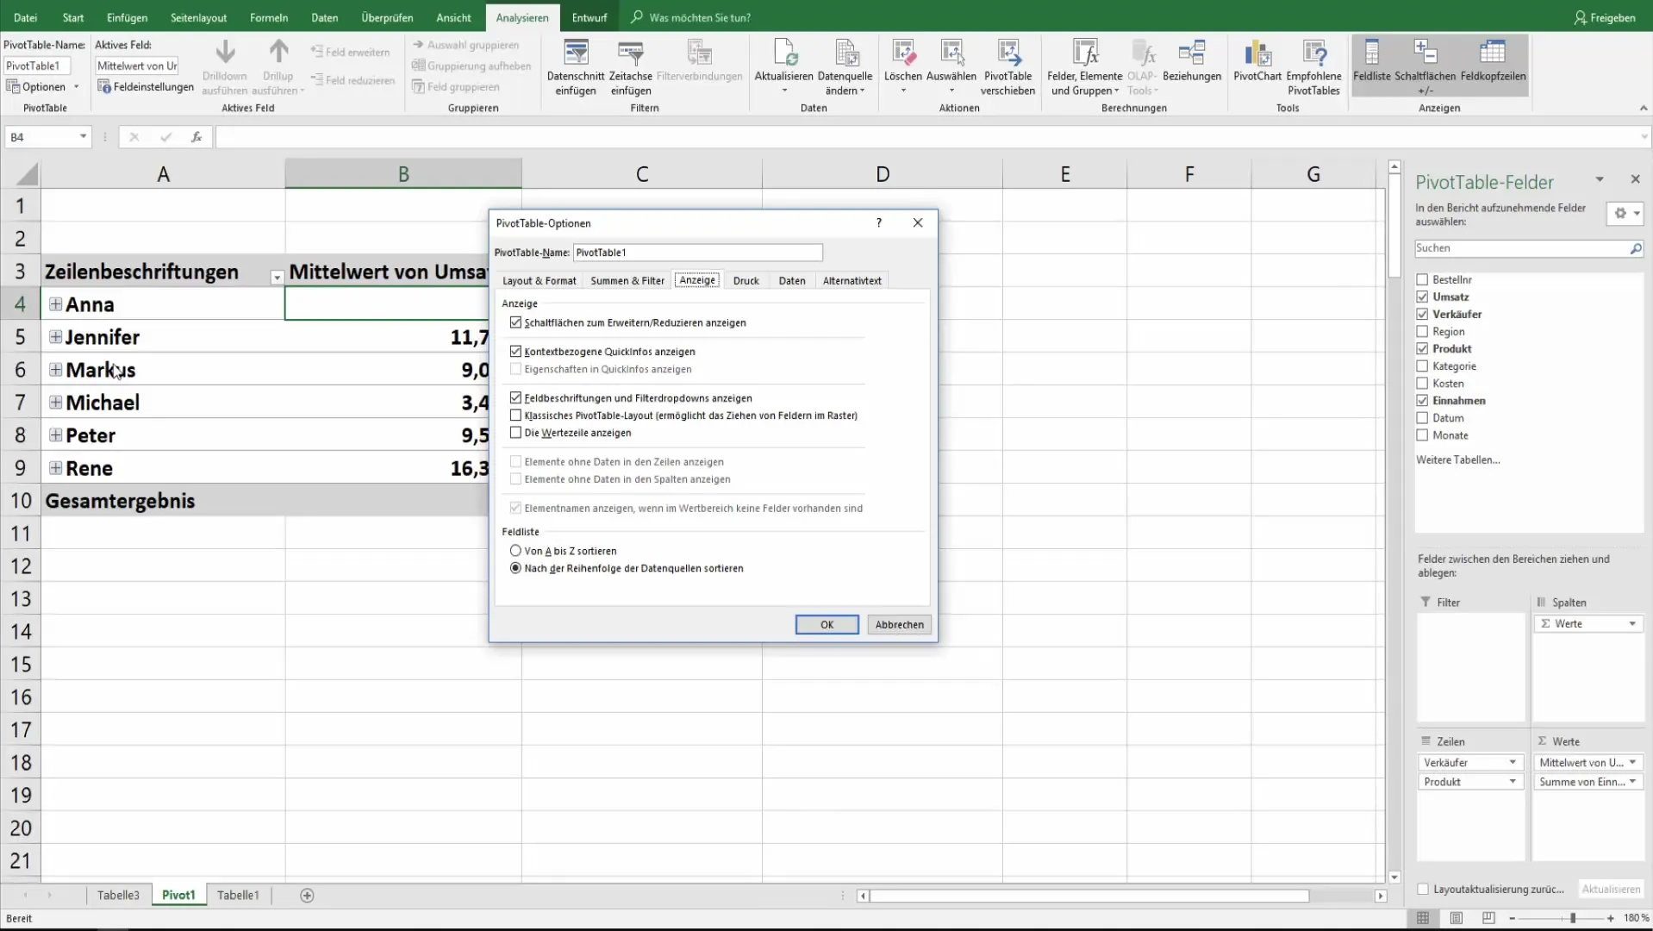Click Aktualisieren refresh icon
Screen dimensions: 1653x931
[784, 53]
